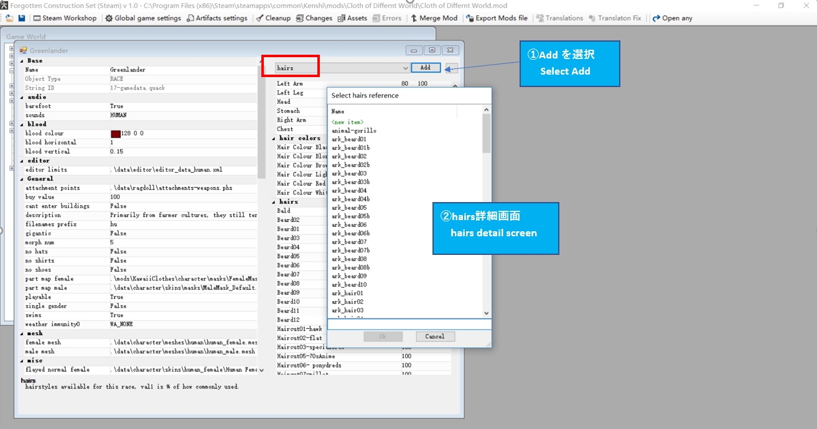Click Export Mods file
This screenshot has height=429, width=817.
(x=497, y=18)
